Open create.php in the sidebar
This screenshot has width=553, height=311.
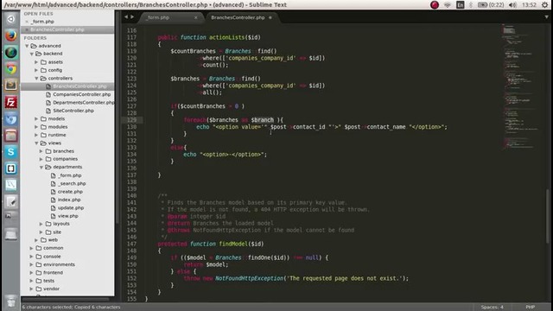click(70, 192)
